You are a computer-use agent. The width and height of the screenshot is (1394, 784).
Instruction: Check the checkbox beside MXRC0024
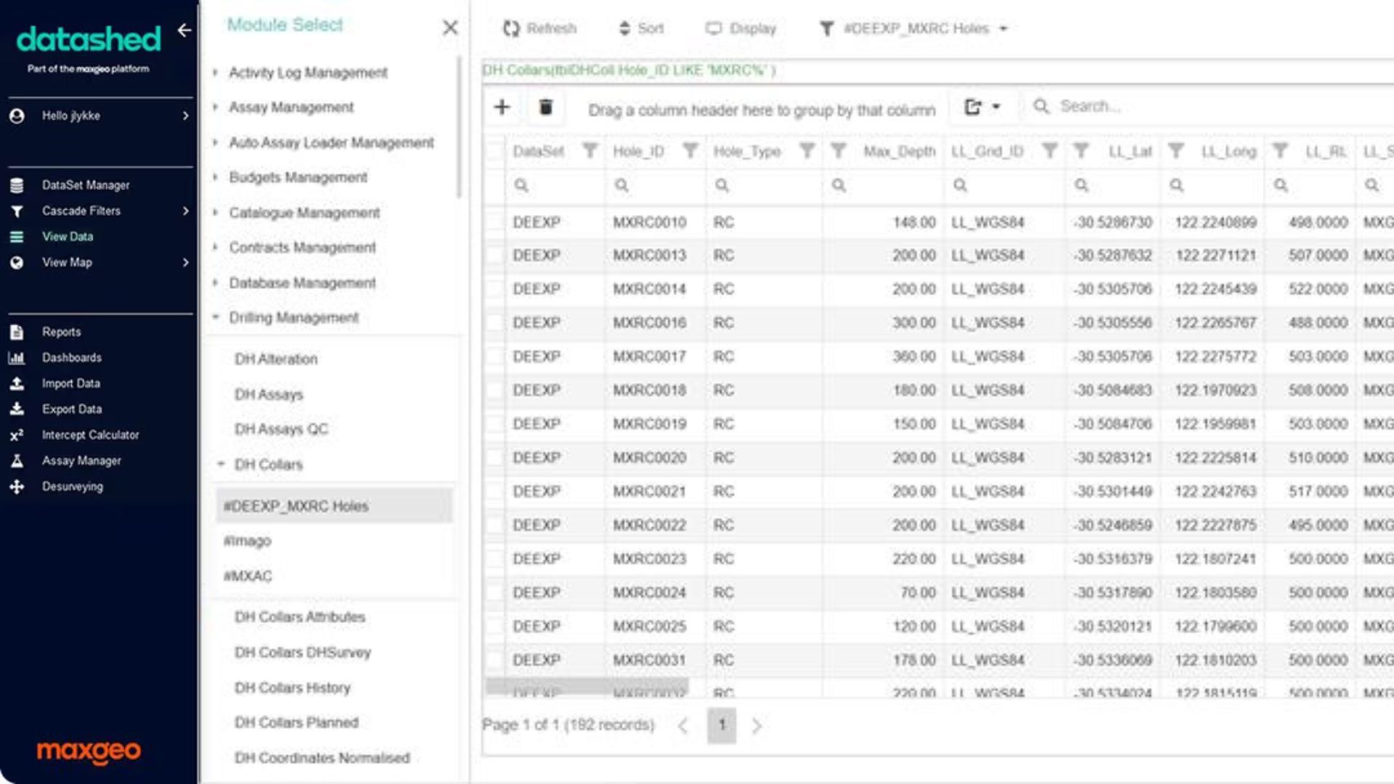[497, 592]
